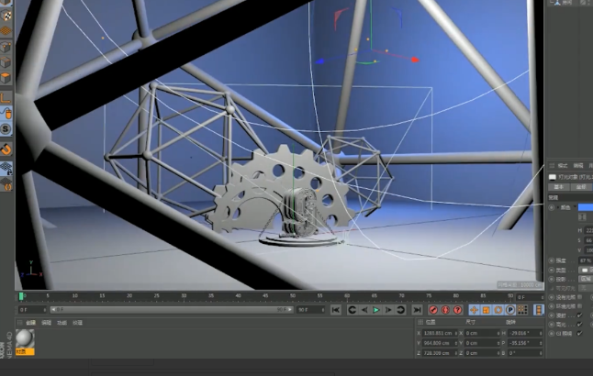Toggle Viewport Solo S icon
The width and height of the screenshot is (593, 376).
[x=6, y=129]
